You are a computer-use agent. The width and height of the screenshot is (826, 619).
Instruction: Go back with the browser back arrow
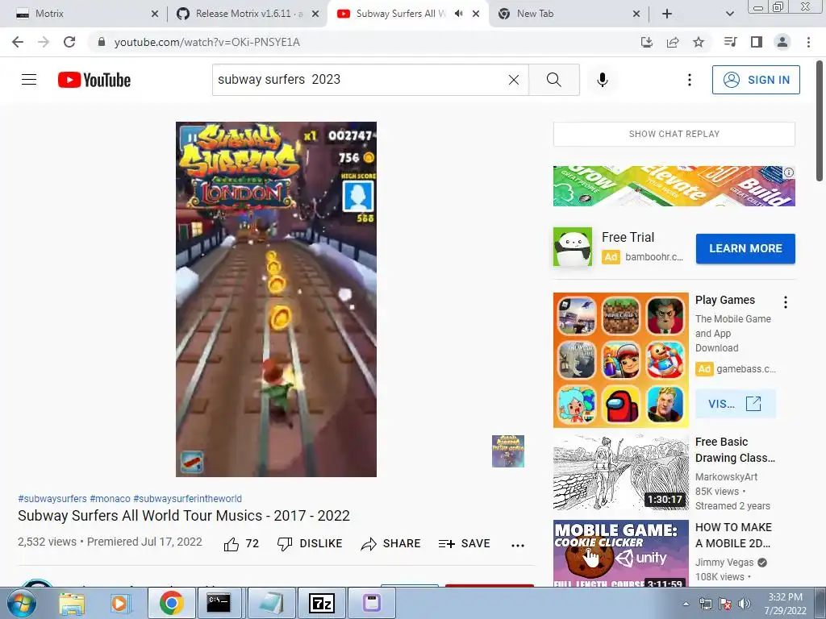point(18,42)
